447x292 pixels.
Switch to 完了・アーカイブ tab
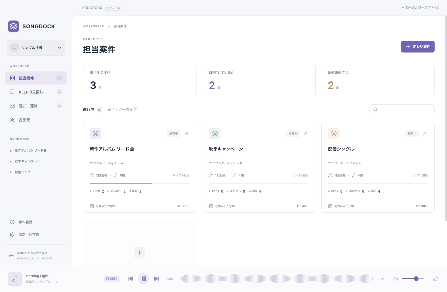click(122, 109)
